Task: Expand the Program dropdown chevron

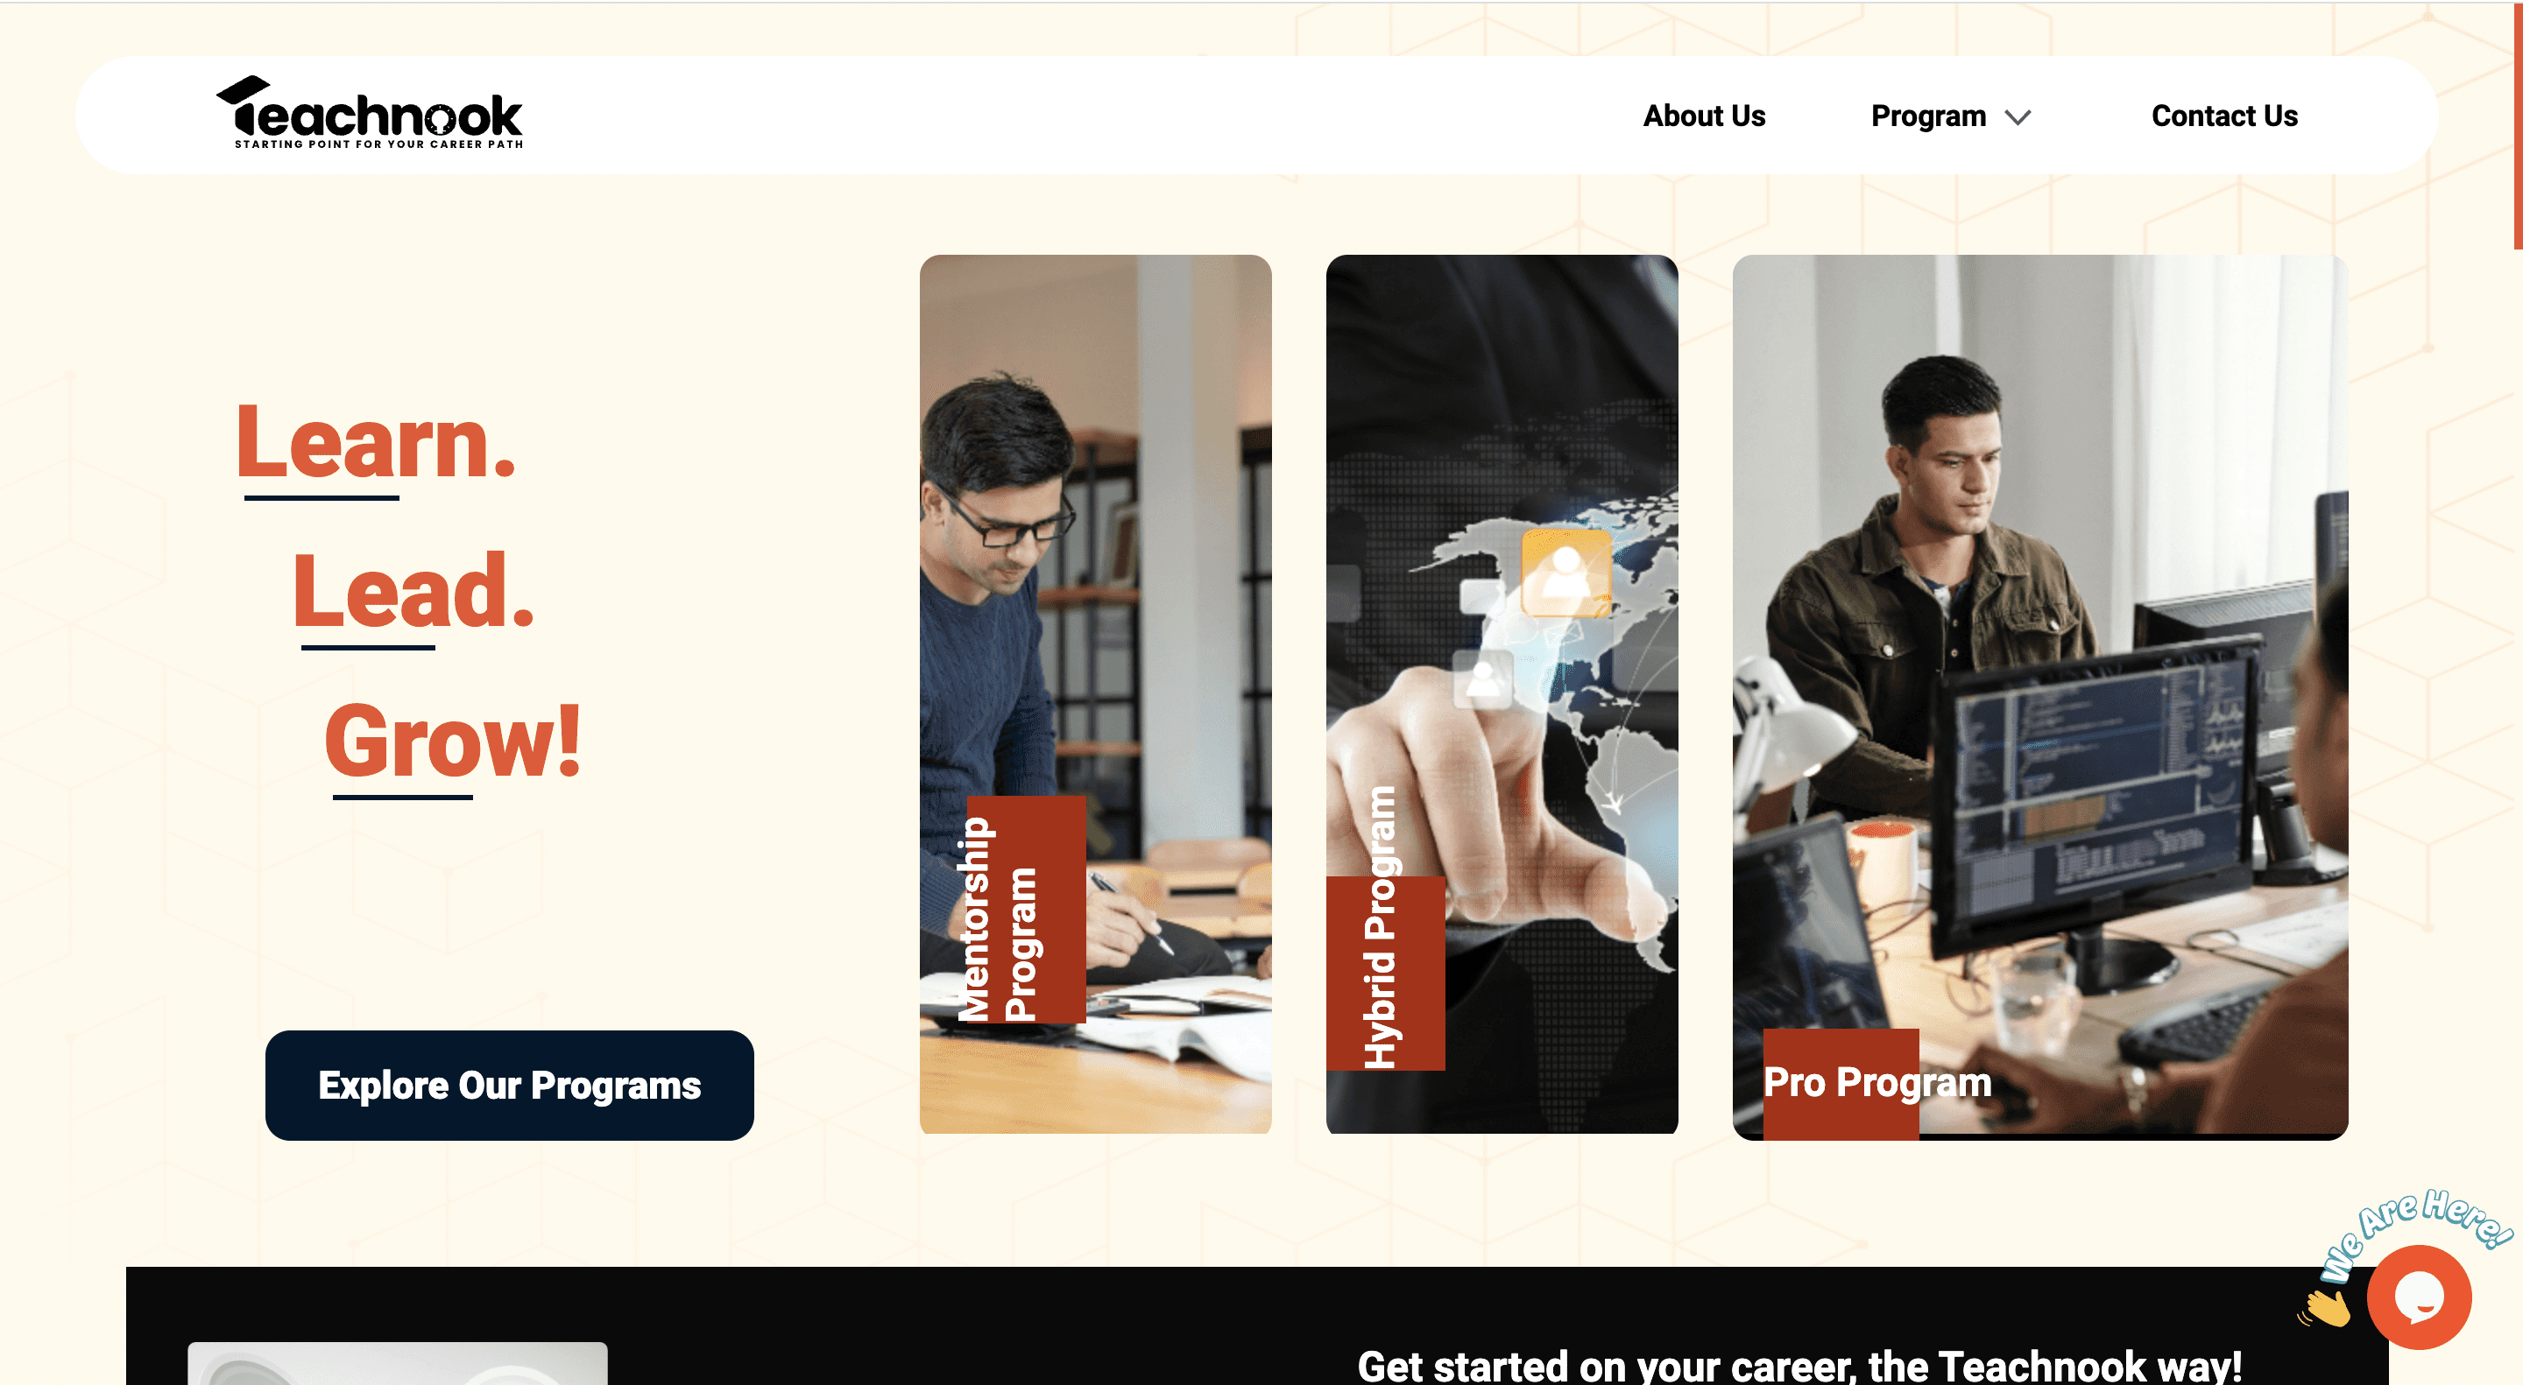Action: pyautogui.click(x=2018, y=117)
